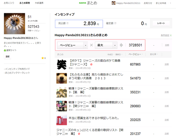Open the 最大 dropdown

click(x=106, y=45)
